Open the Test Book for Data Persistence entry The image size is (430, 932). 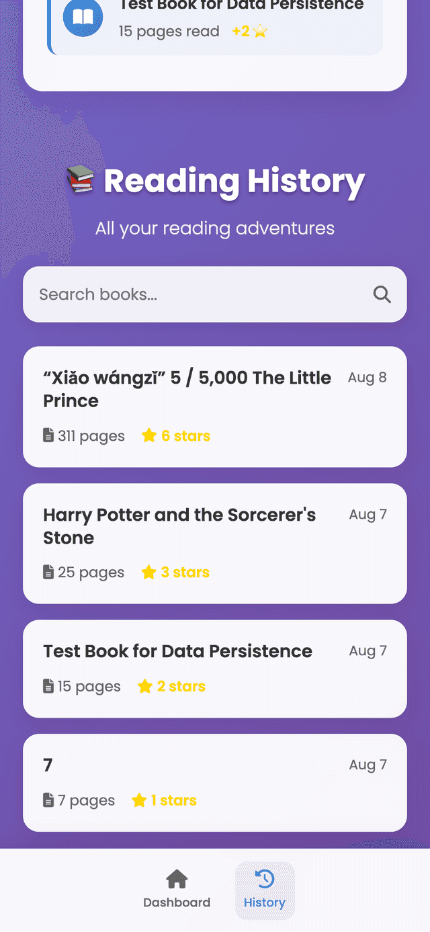[x=215, y=668]
